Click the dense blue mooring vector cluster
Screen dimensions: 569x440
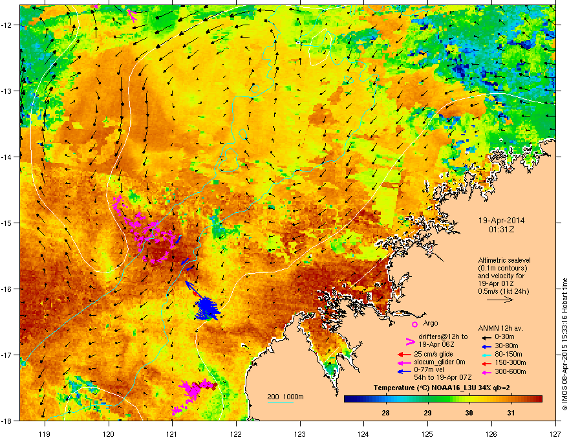point(206,309)
